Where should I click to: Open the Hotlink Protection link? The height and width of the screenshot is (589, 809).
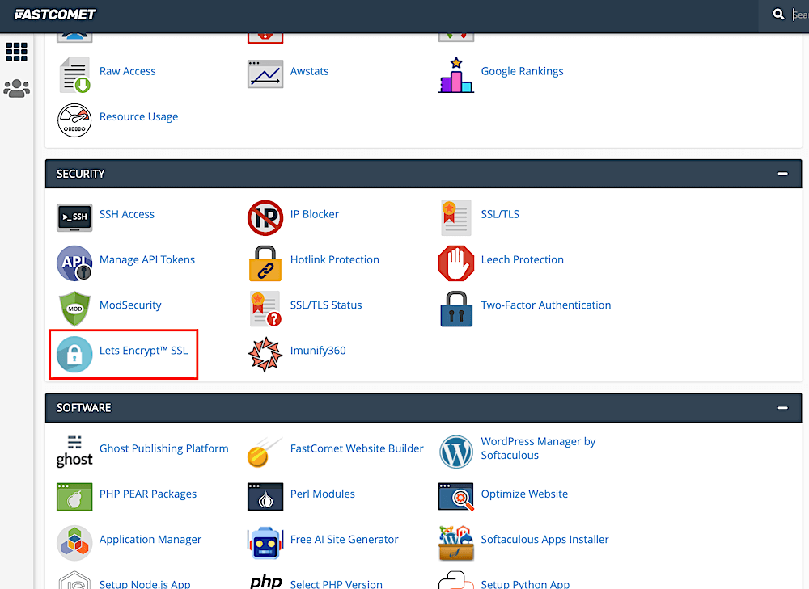point(334,259)
